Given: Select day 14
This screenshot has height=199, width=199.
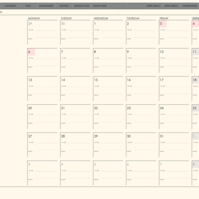Looking at the screenshot, I should (x=63, y=80).
